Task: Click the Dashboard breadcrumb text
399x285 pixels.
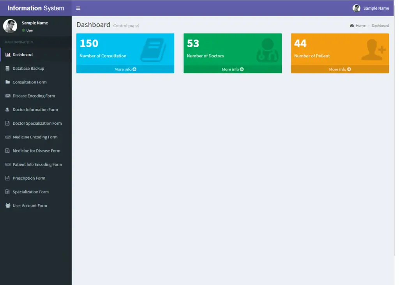Action: (380, 25)
